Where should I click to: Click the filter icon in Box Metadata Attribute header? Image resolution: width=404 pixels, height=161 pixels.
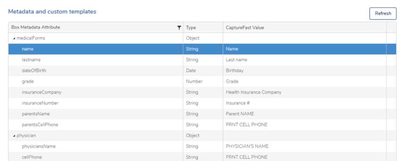point(179,27)
